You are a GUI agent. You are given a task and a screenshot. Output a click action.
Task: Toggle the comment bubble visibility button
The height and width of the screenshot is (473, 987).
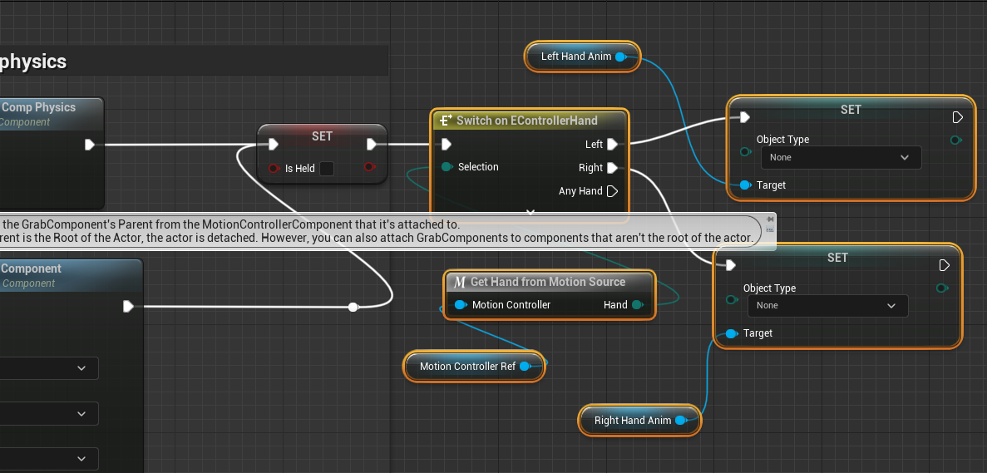click(769, 230)
